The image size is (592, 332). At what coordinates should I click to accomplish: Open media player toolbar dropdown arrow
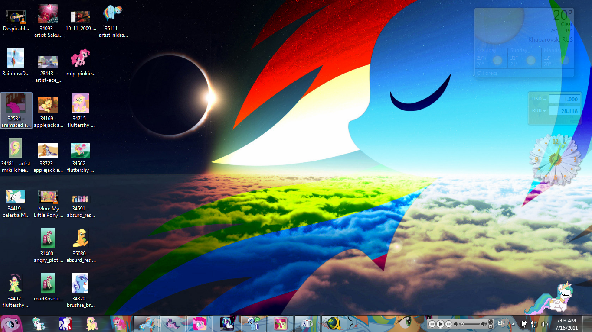coord(491,326)
